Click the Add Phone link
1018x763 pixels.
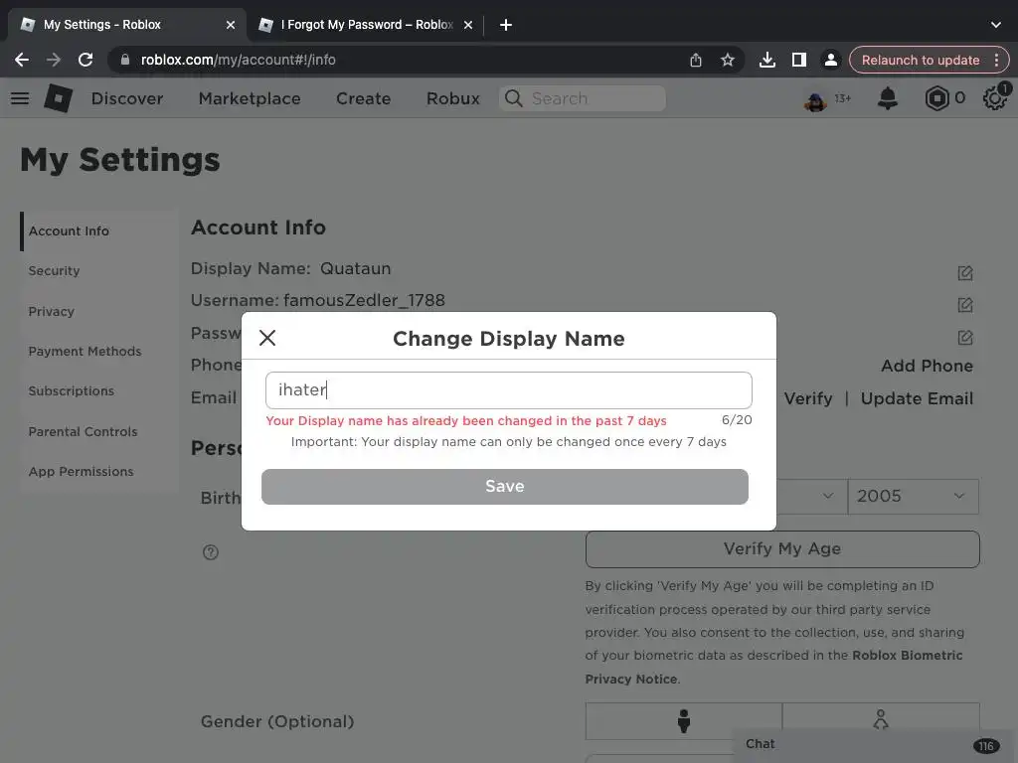tap(927, 366)
